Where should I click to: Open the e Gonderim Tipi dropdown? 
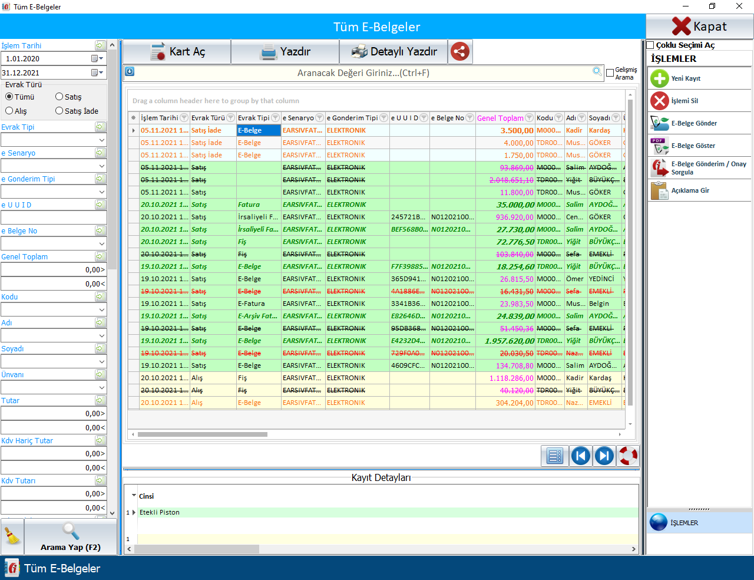[102, 192]
